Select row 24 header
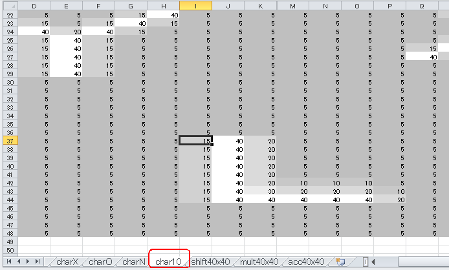 click(10, 32)
